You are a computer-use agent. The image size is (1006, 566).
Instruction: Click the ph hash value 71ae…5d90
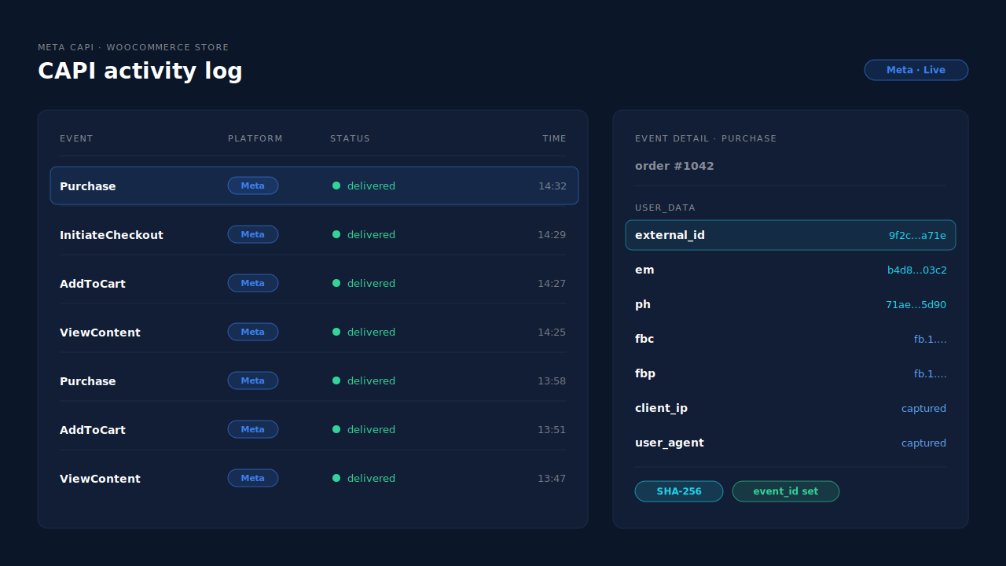(x=916, y=304)
